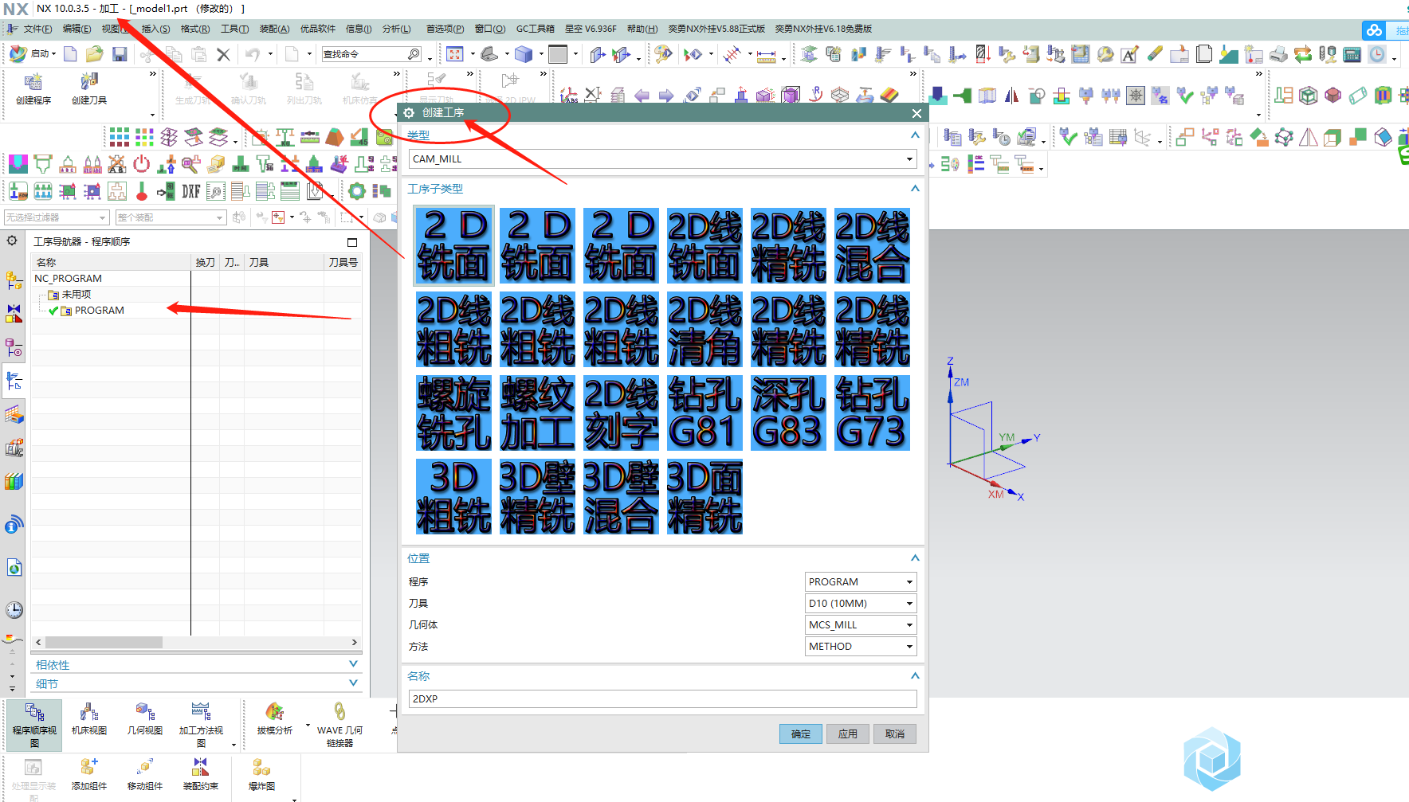Select the 深孔G83 operation subtype
The image size is (1409, 802).
(788, 413)
